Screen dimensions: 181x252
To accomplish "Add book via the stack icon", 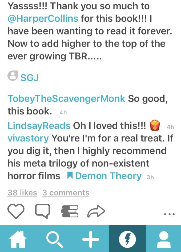I will click(x=69, y=211).
